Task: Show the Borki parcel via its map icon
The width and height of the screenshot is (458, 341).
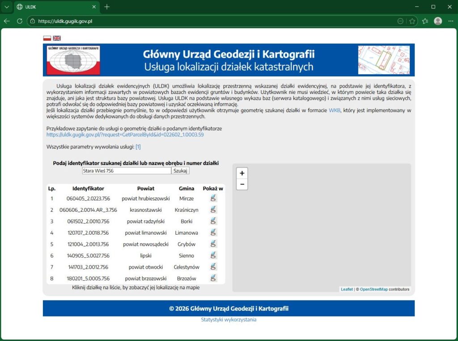Action: 213,220
